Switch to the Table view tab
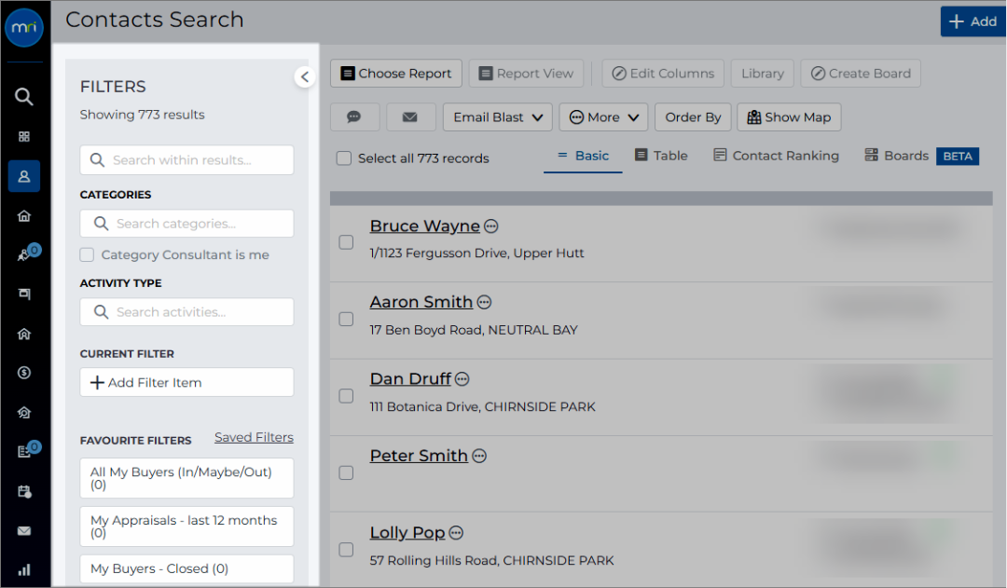This screenshot has height=588, width=1007. coord(661,156)
